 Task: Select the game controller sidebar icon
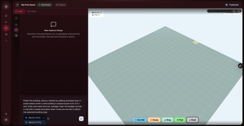6,28
